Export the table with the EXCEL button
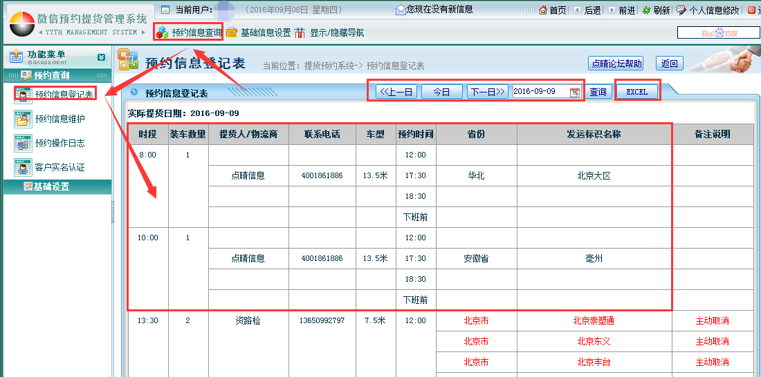The width and height of the screenshot is (761, 377). pyautogui.click(x=637, y=92)
